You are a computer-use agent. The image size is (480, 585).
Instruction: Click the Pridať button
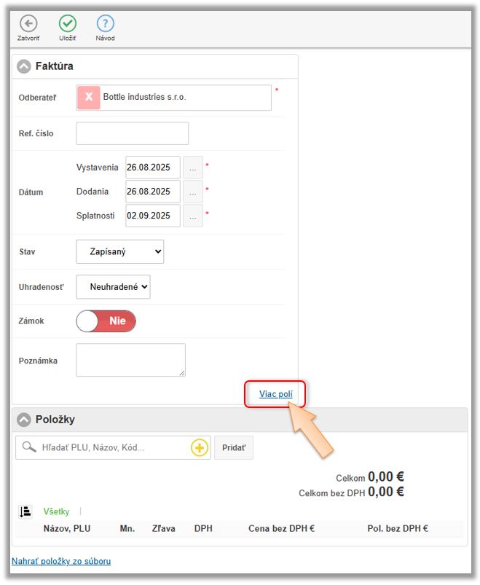[x=233, y=447]
